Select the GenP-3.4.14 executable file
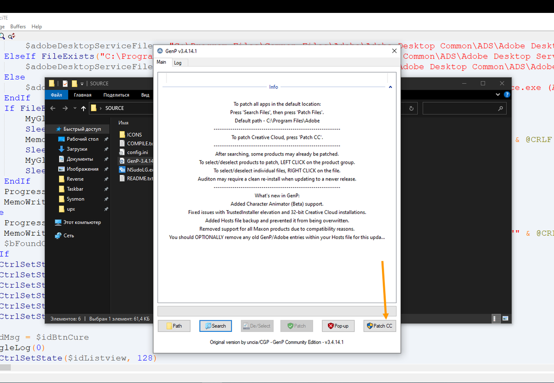 tap(135, 161)
